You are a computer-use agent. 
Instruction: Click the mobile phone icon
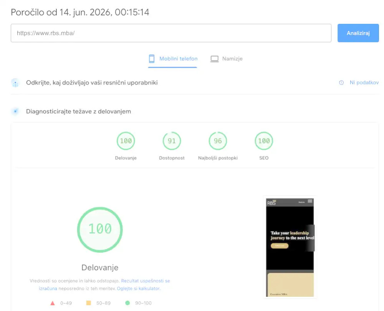click(152, 59)
